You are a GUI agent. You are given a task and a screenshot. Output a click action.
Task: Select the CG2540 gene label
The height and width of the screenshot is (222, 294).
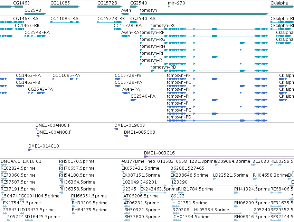[139, 3]
